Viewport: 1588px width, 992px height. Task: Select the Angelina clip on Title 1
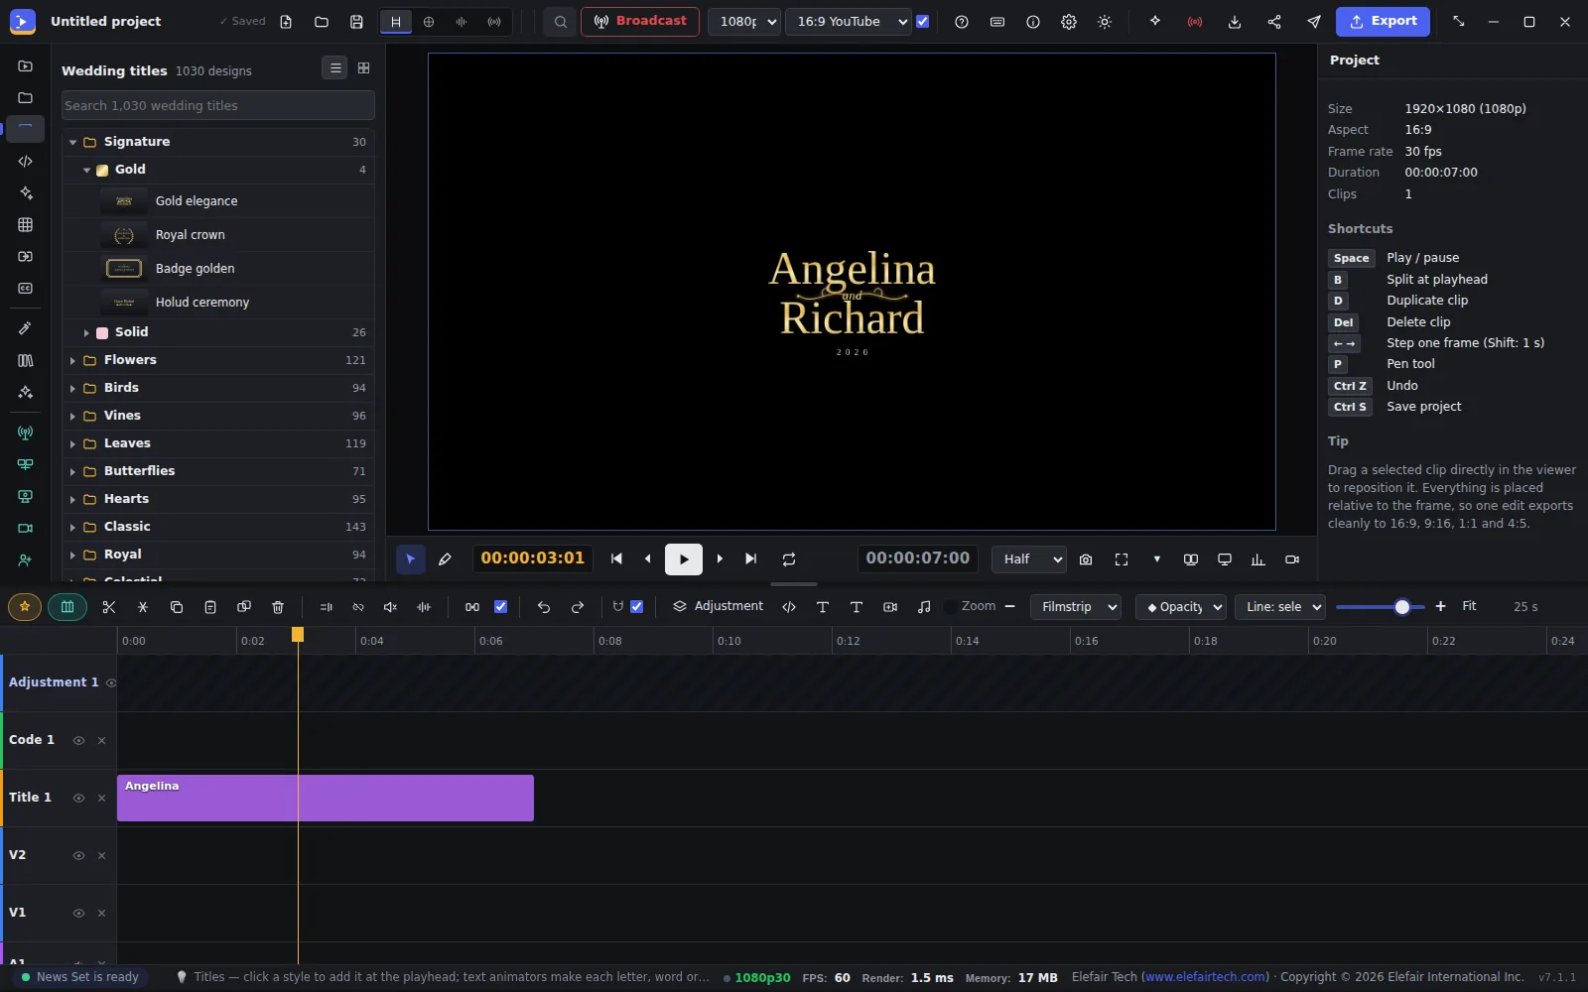pyautogui.click(x=326, y=799)
